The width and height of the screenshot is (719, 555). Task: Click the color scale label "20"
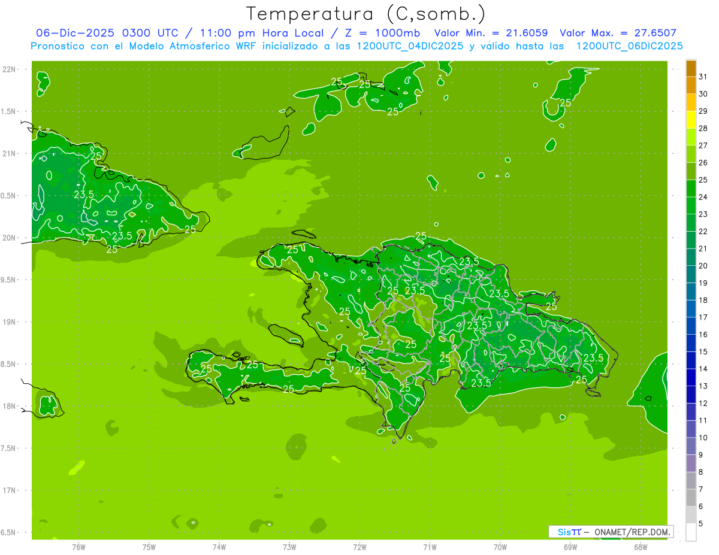703,266
